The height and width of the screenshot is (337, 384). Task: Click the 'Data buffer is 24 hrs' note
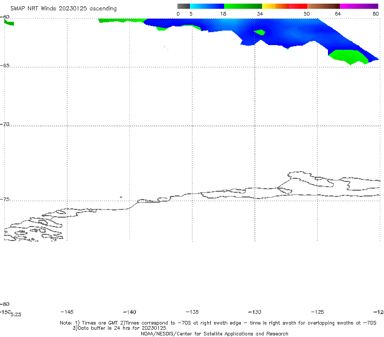coord(119,328)
